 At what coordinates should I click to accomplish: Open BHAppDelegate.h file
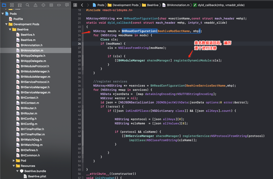click(x=33, y=56)
